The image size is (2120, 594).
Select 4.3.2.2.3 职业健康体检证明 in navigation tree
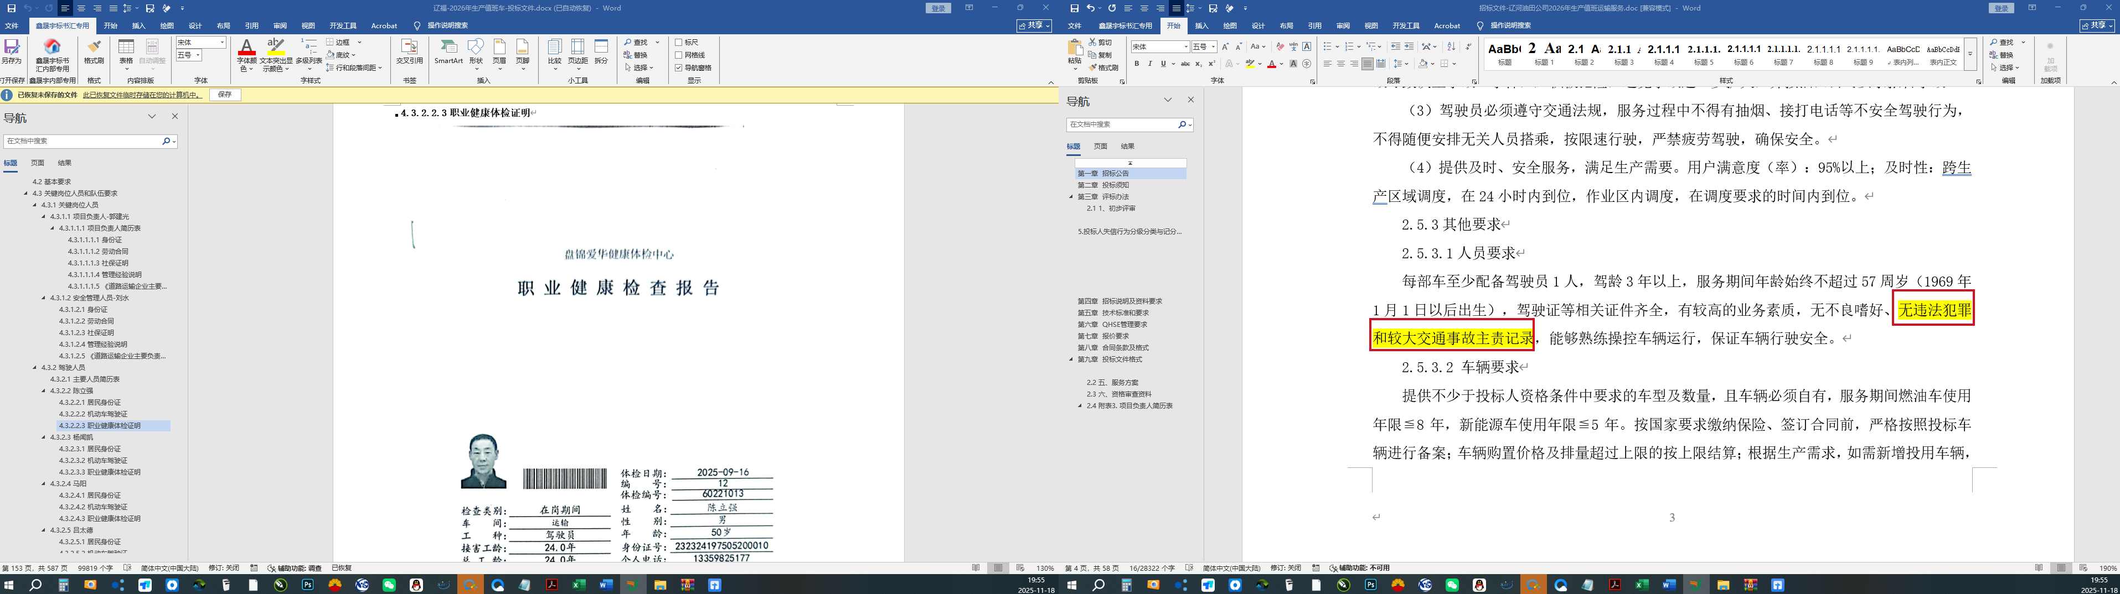point(100,425)
